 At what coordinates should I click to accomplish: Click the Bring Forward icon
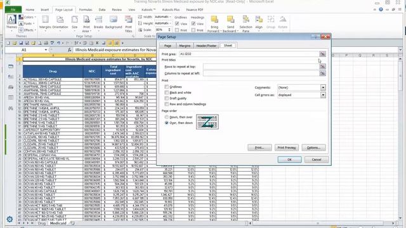pyautogui.click(x=214, y=20)
